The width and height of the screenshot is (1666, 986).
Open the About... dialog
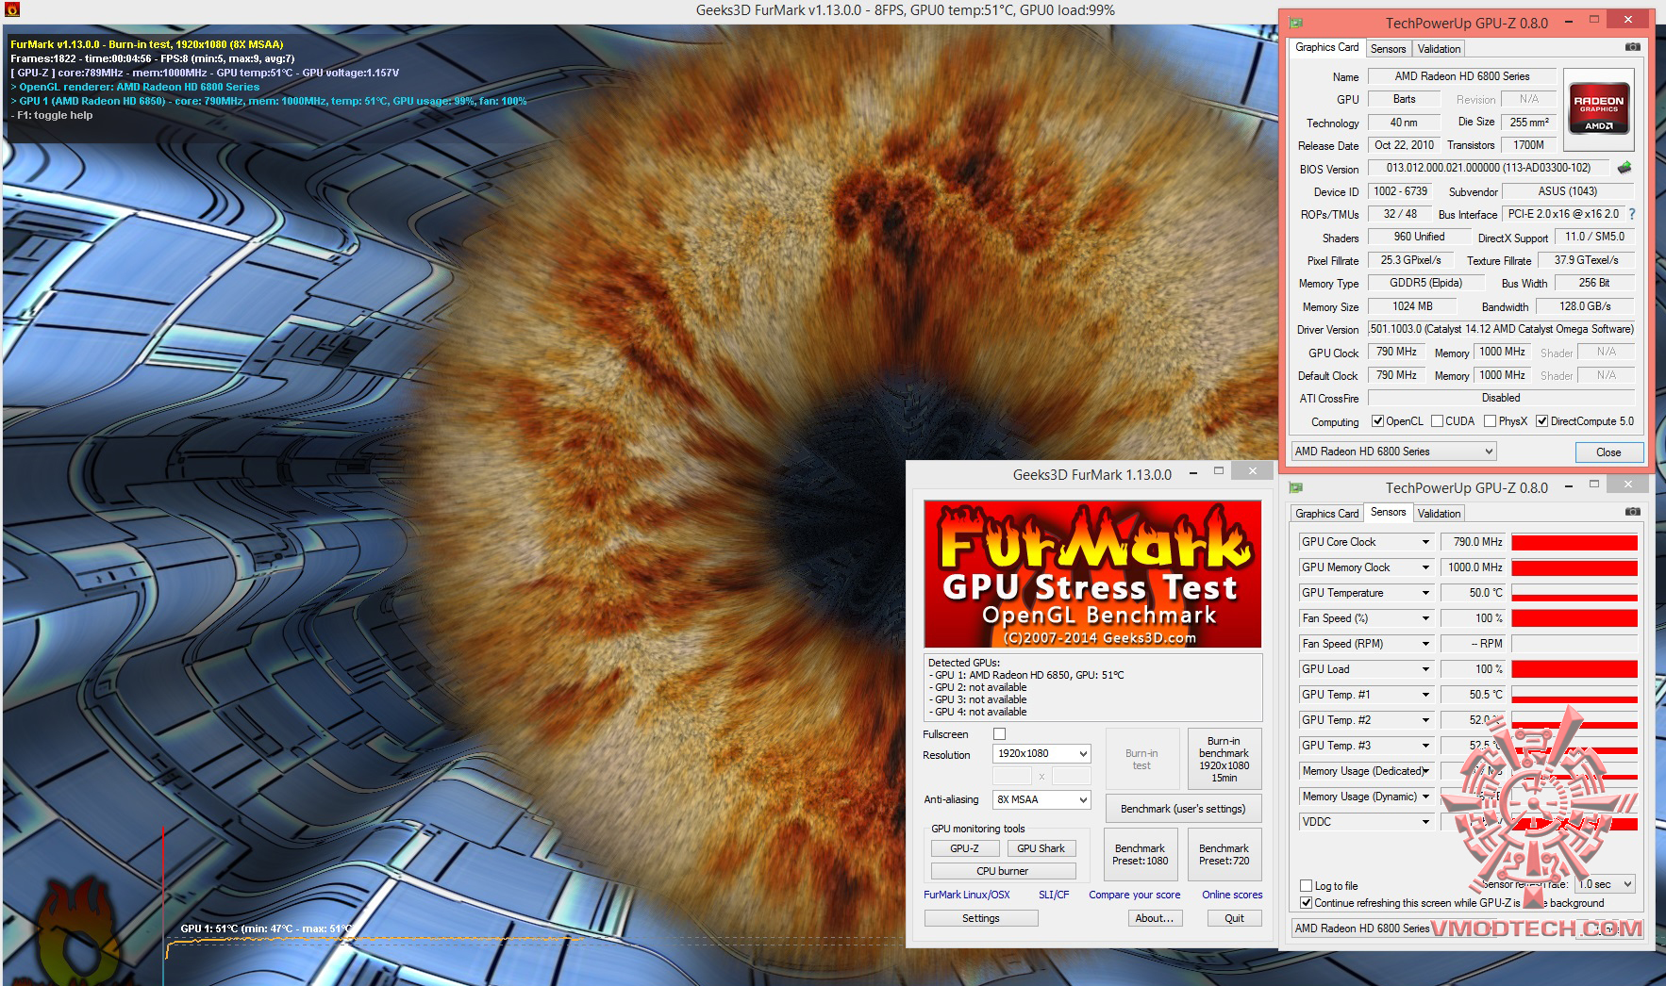(1155, 918)
